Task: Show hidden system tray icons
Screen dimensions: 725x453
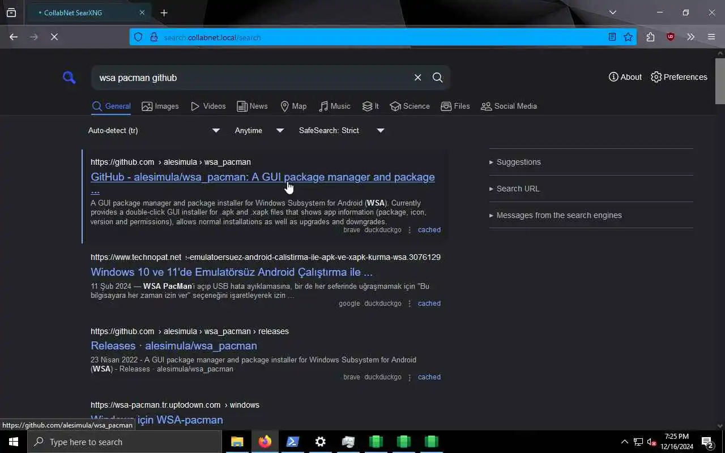Action: (624, 442)
